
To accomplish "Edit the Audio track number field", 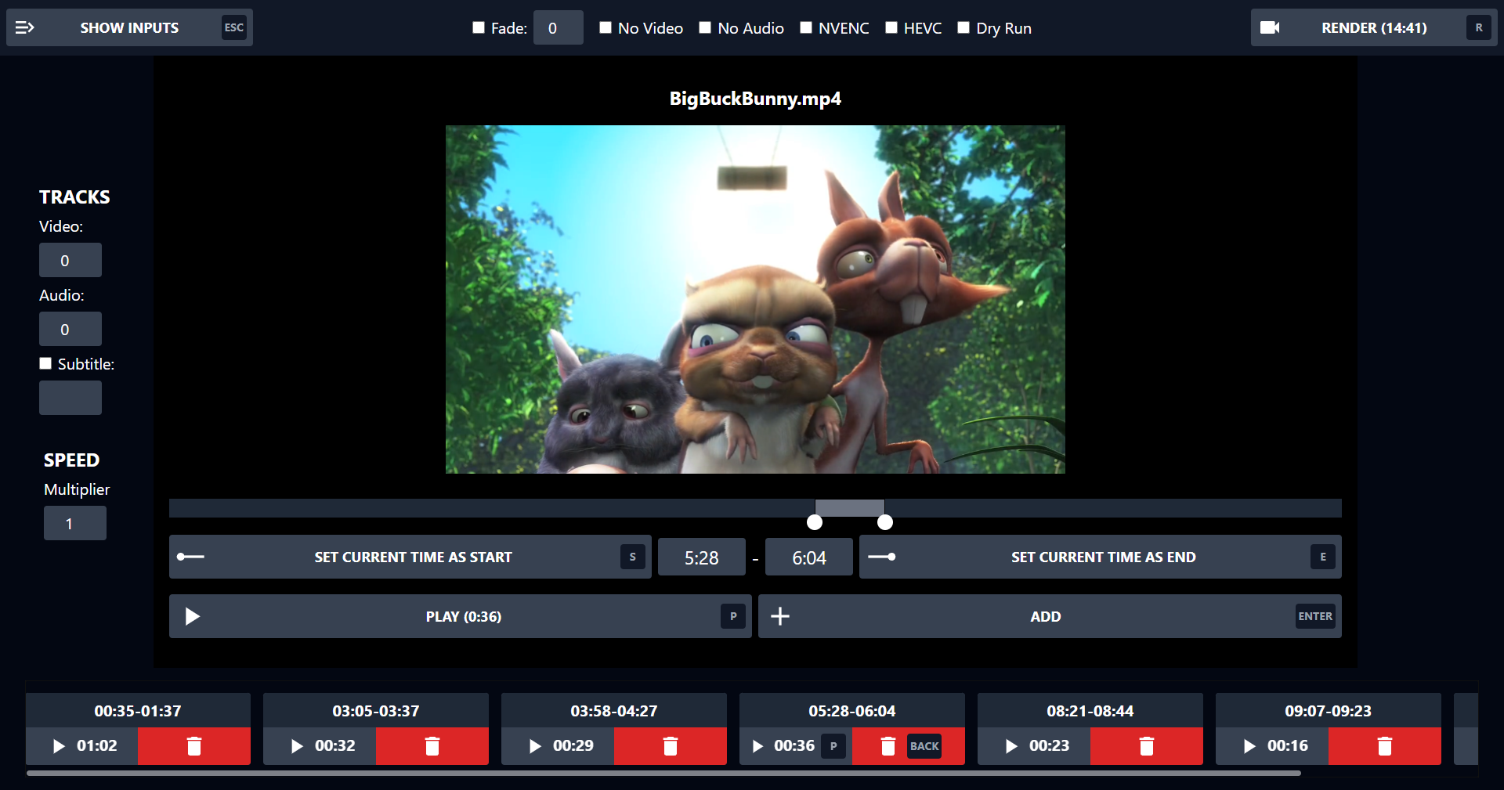I will [70, 329].
